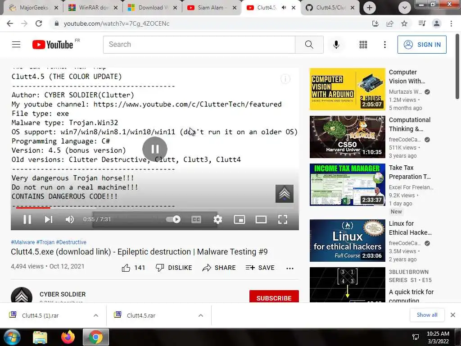The height and width of the screenshot is (346, 461).
Task: Show all downloads
Action: point(427,315)
